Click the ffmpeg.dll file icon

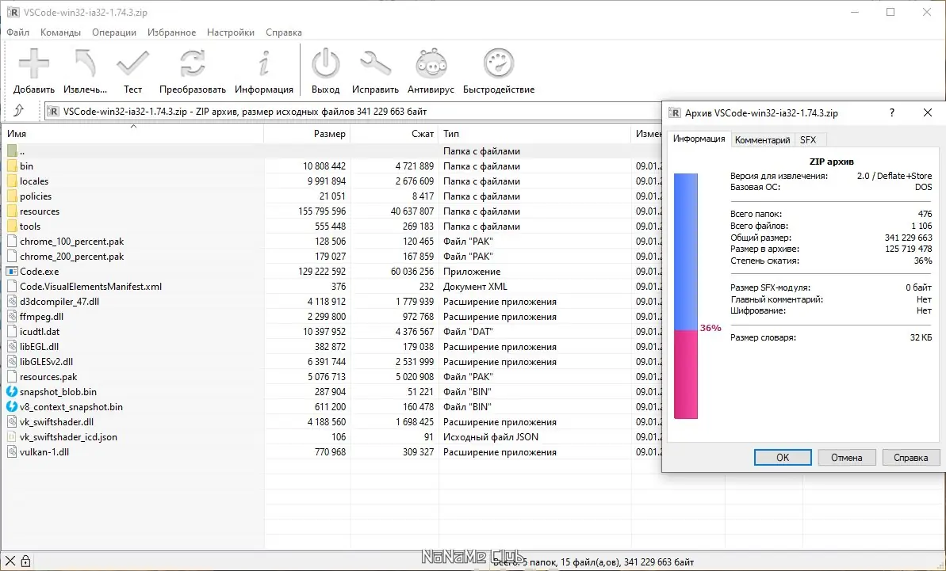(12, 316)
